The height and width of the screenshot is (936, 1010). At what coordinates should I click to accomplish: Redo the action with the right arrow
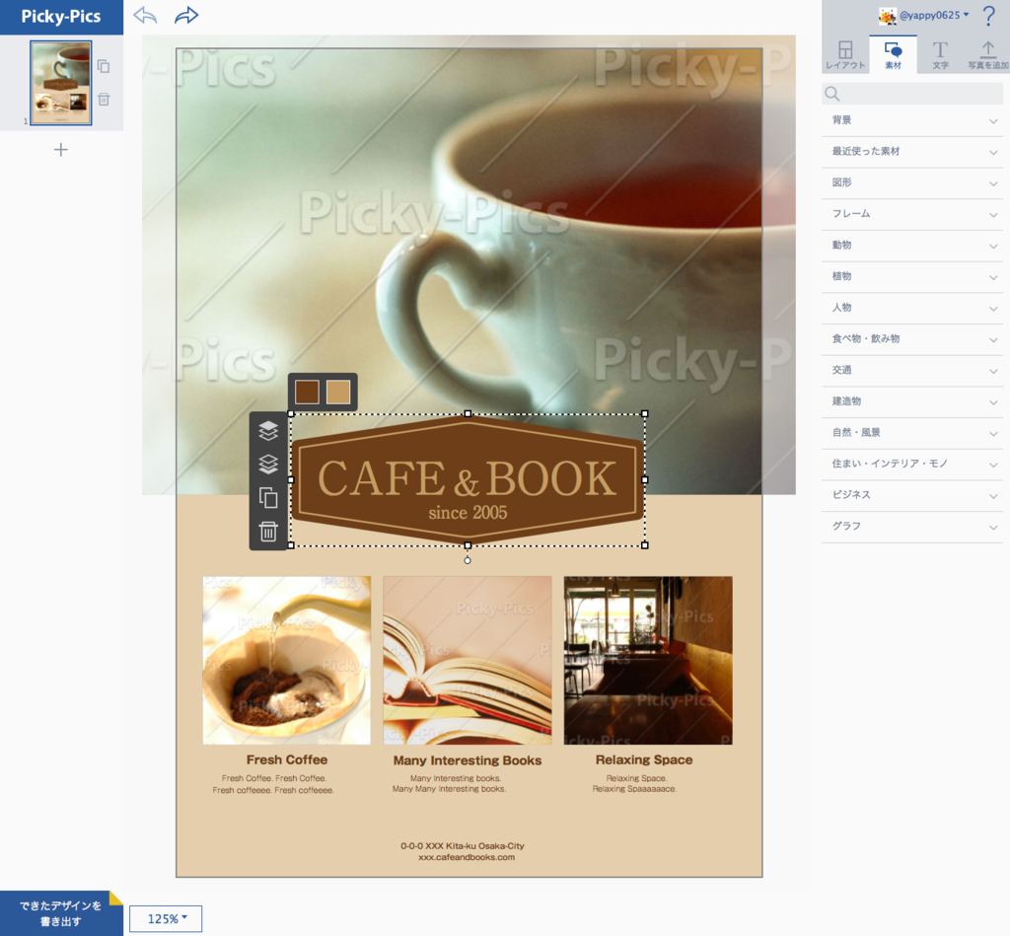pyautogui.click(x=186, y=15)
